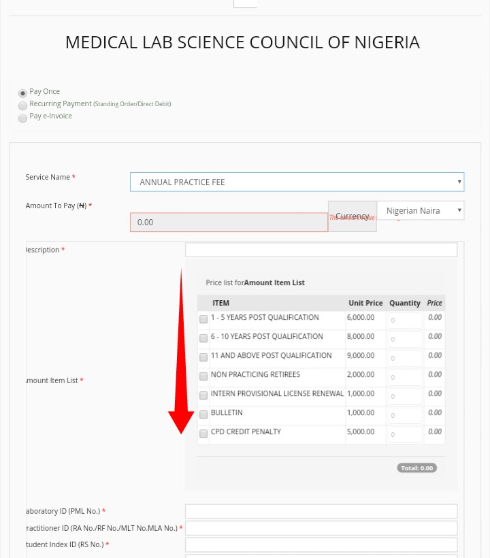Screen dimensions: 490x558
Task: Click the Unit Price column header
Action: click(365, 303)
